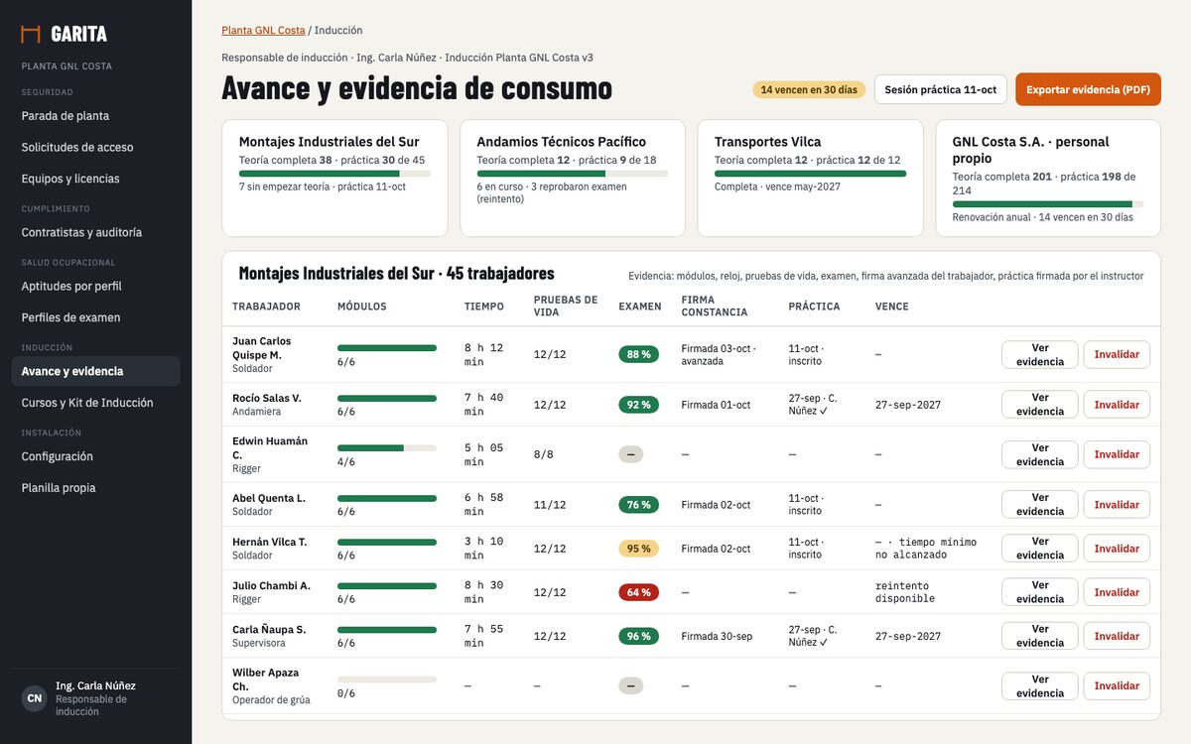This screenshot has width=1191, height=744.
Task: Click the MÓDULOS column header
Action: pyautogui.click(x=362, y=307)
